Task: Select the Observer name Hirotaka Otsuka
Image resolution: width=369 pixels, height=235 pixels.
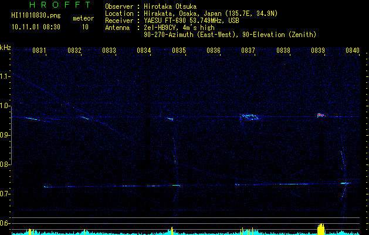Action: (x=170, y=6)
